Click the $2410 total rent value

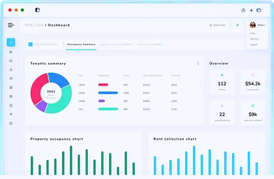pyautogui.click(x=146, y=85)
